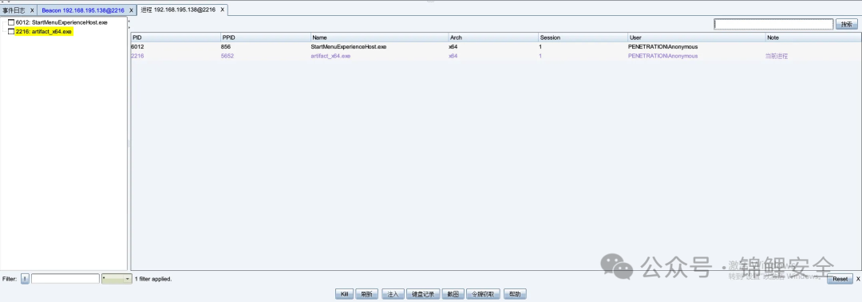The image size is (862, 302).
Task: Select PID 2216 cell in table
Action: pyautogui.click(x=137, y=56)
